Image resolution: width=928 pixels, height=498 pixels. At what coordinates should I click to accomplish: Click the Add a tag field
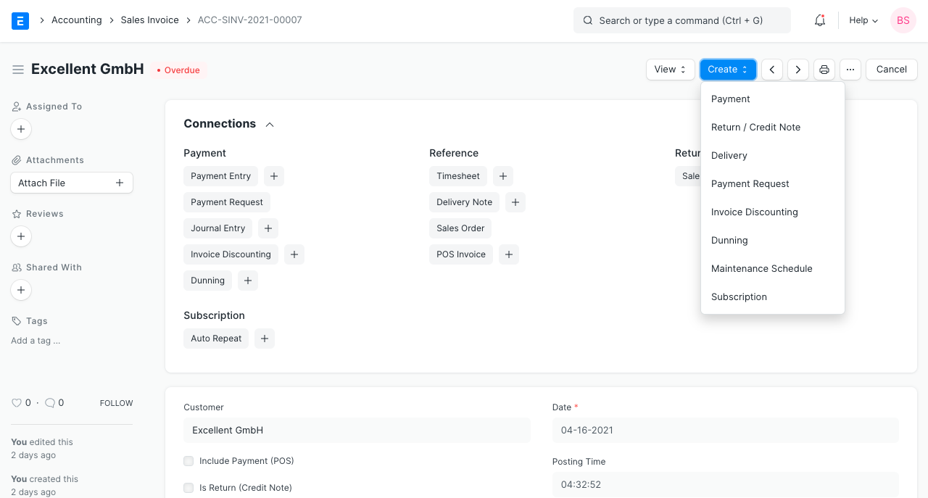35,341
